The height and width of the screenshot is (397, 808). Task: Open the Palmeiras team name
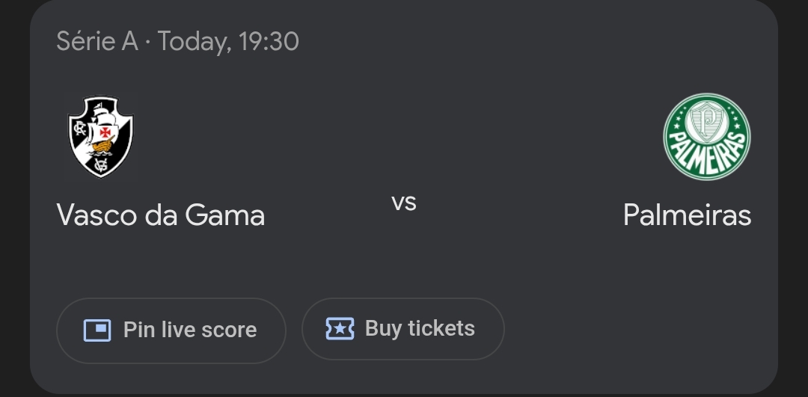(x=687, y=215)
